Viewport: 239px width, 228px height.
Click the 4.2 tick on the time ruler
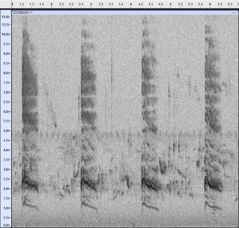(x=141, y=4)
